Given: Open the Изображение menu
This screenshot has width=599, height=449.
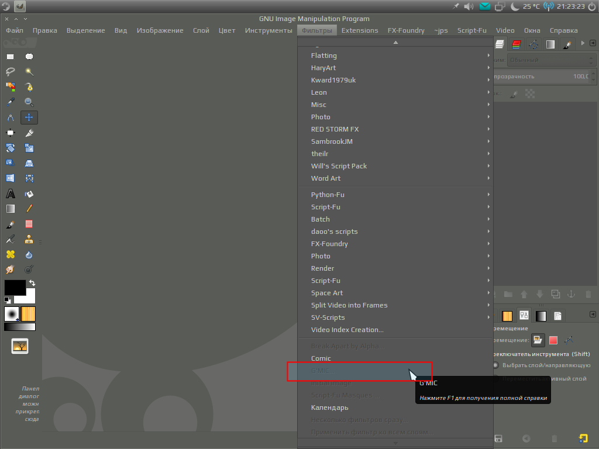Looking at the screenshot, I should tap(160, 30).
